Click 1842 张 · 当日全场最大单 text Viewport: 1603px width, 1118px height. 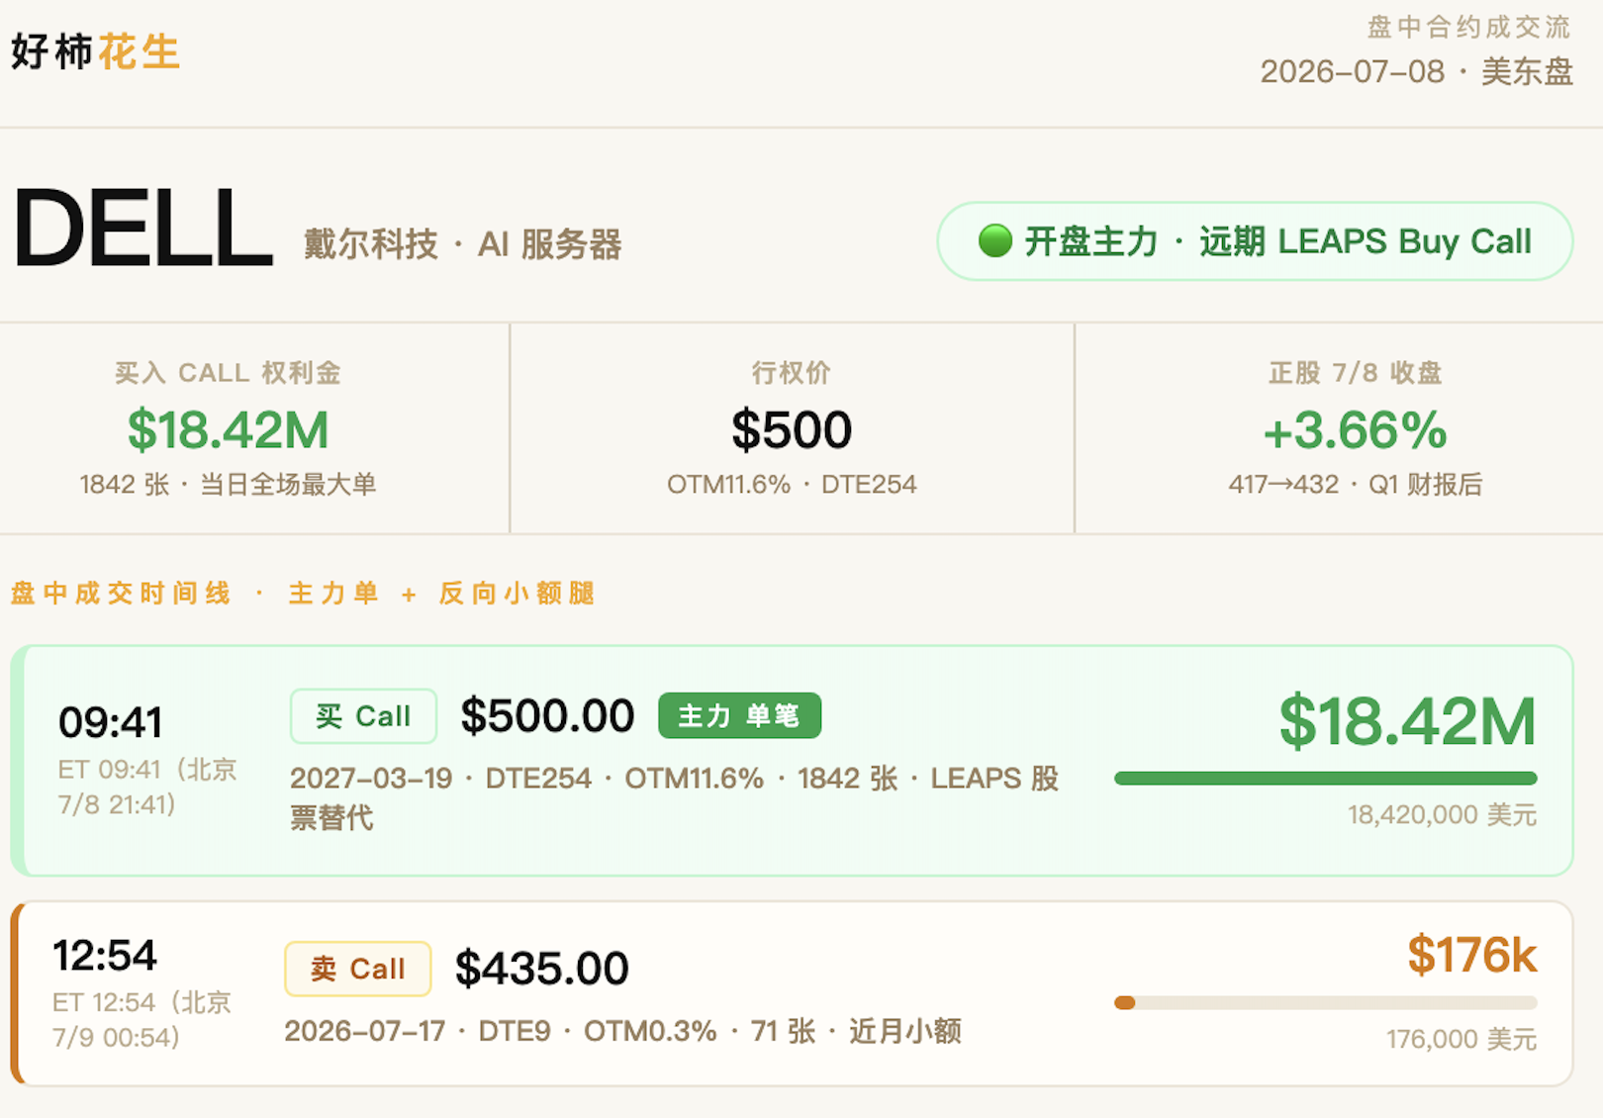[228, 484]
